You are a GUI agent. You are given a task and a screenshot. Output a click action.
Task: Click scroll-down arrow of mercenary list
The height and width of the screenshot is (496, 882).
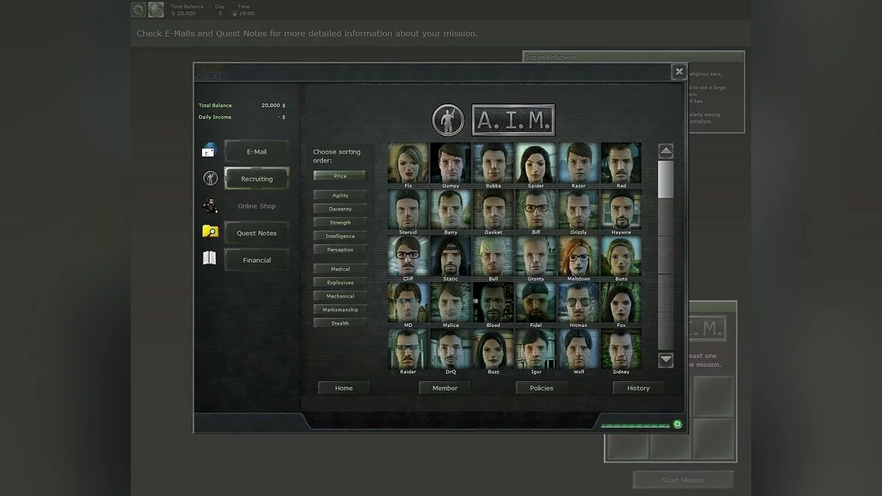tap(666, 360)
